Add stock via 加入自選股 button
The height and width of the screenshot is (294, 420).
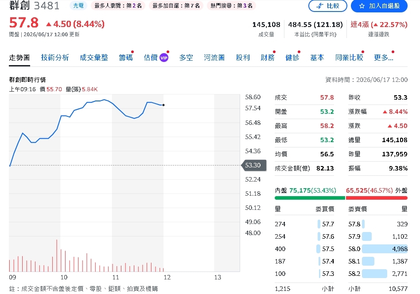click(x=379, y=6)
